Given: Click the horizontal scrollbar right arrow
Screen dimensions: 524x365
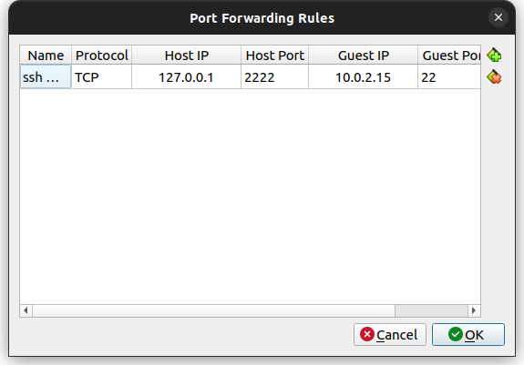Looking at the screenshot, I should pos(474,310).
